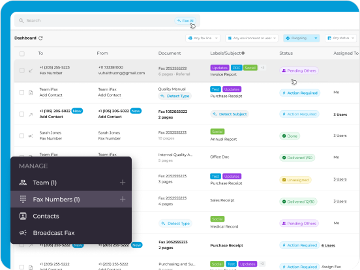Click outgoing arrow icon on 105 205-5022 row
The height and width of the screenshot is (270, 360).
pos(31,115)
